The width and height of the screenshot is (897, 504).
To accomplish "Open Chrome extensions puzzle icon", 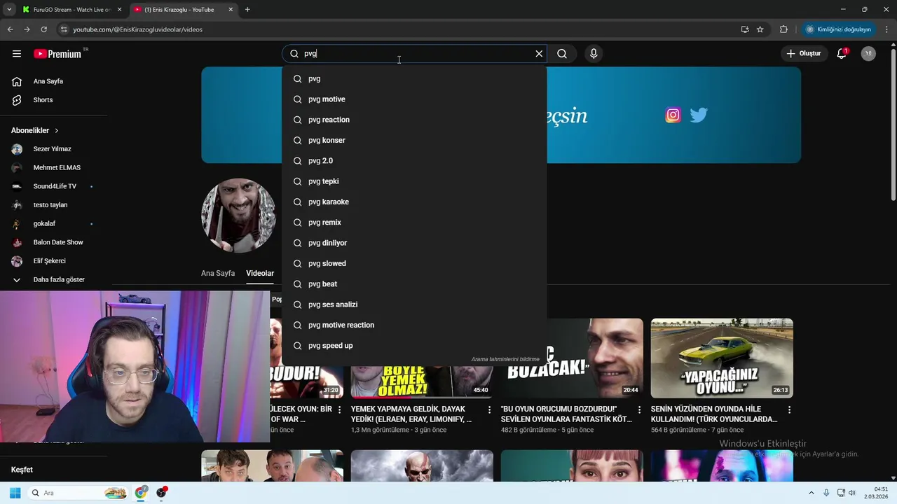I will [783, 29].
